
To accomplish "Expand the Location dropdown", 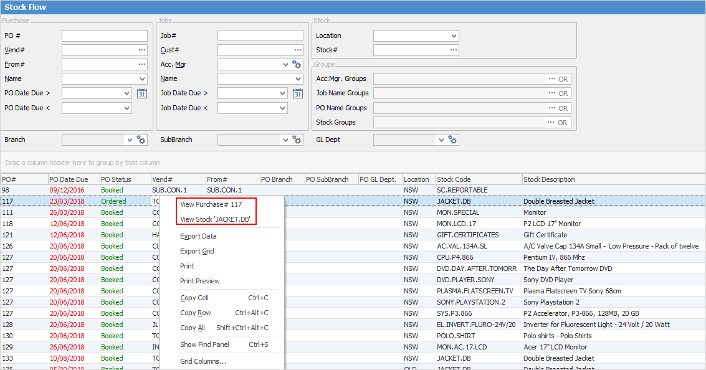I will click(453, 36).
